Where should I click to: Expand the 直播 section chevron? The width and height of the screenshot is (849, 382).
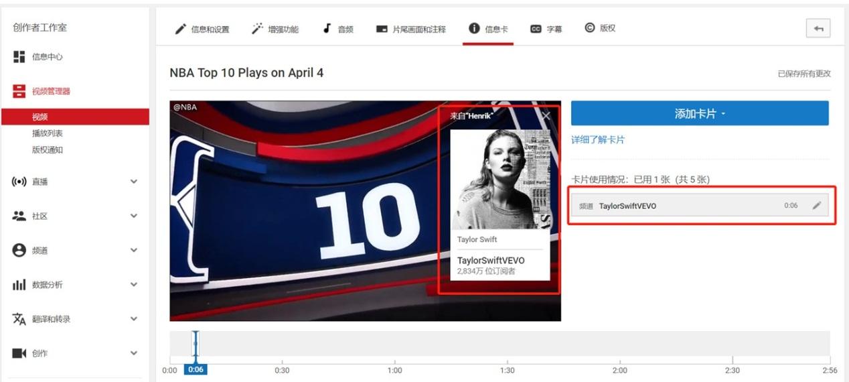pyautogui.click(x=134, y=182)
